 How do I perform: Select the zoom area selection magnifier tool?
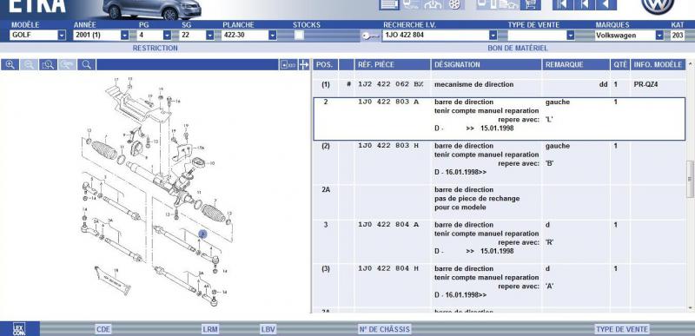point(48,65)
